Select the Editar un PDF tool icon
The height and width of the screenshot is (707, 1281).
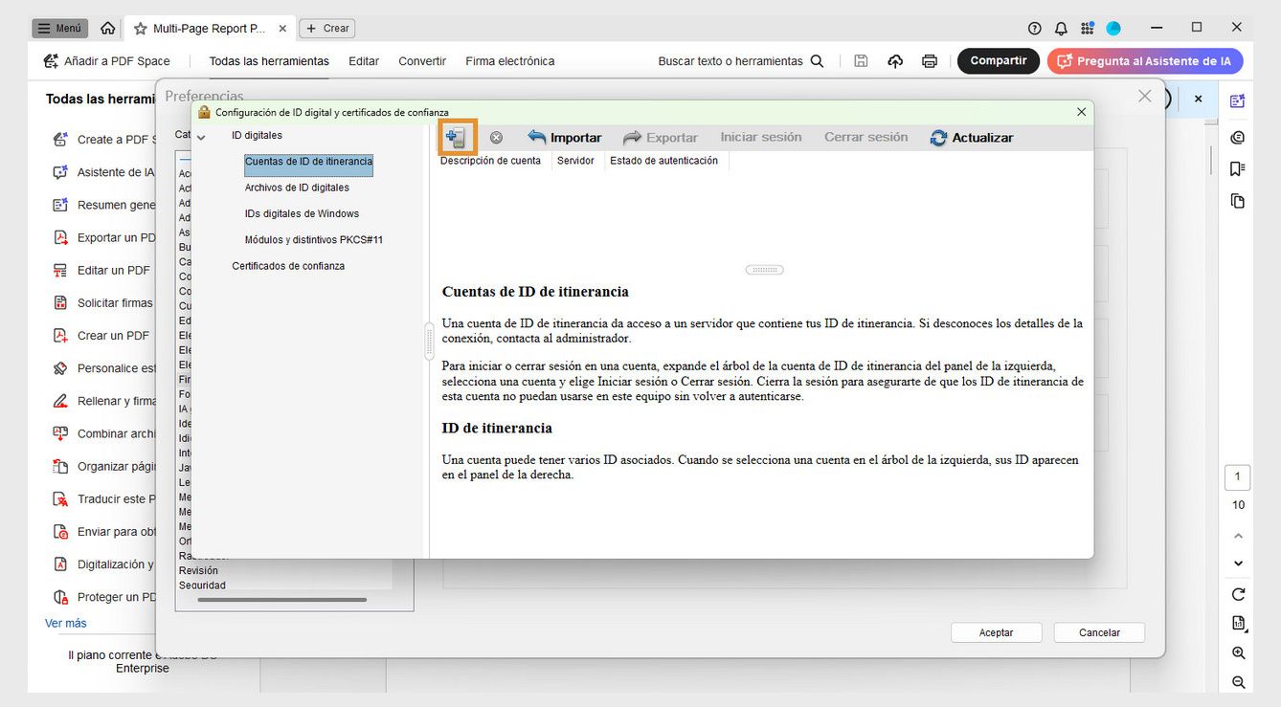point(59,270)
